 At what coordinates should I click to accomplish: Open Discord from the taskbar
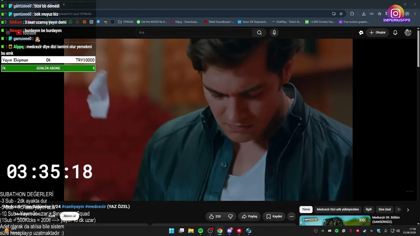coord(230,231)
